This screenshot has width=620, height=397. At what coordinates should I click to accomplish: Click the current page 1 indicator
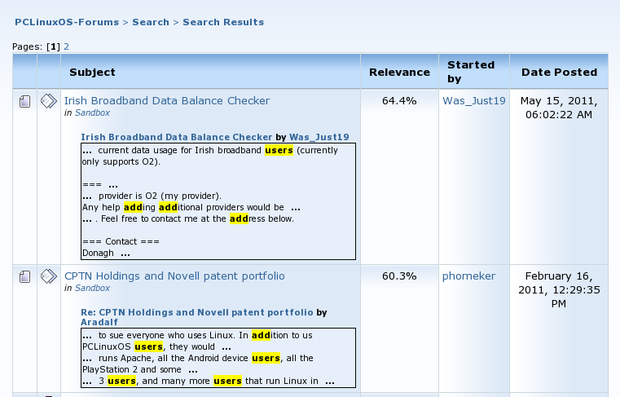pos(54,47)
